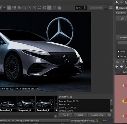Click the 'Progressive Rendering...' status text
Viewport: 127px width, 124px height.
(83, 121)
